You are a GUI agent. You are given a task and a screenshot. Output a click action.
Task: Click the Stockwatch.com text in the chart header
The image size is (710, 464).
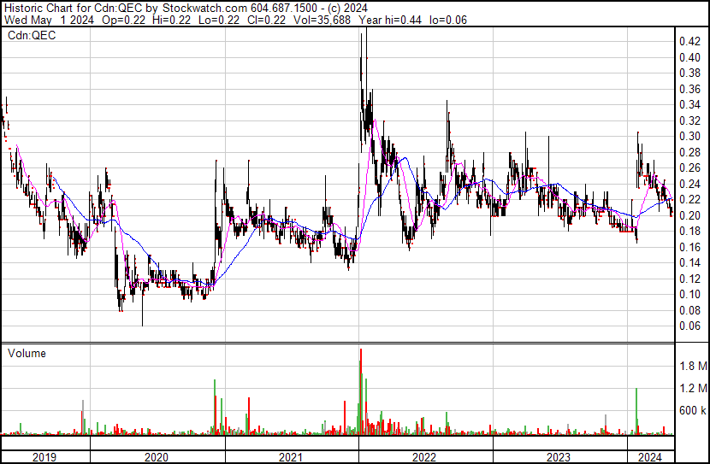[186, 7]
